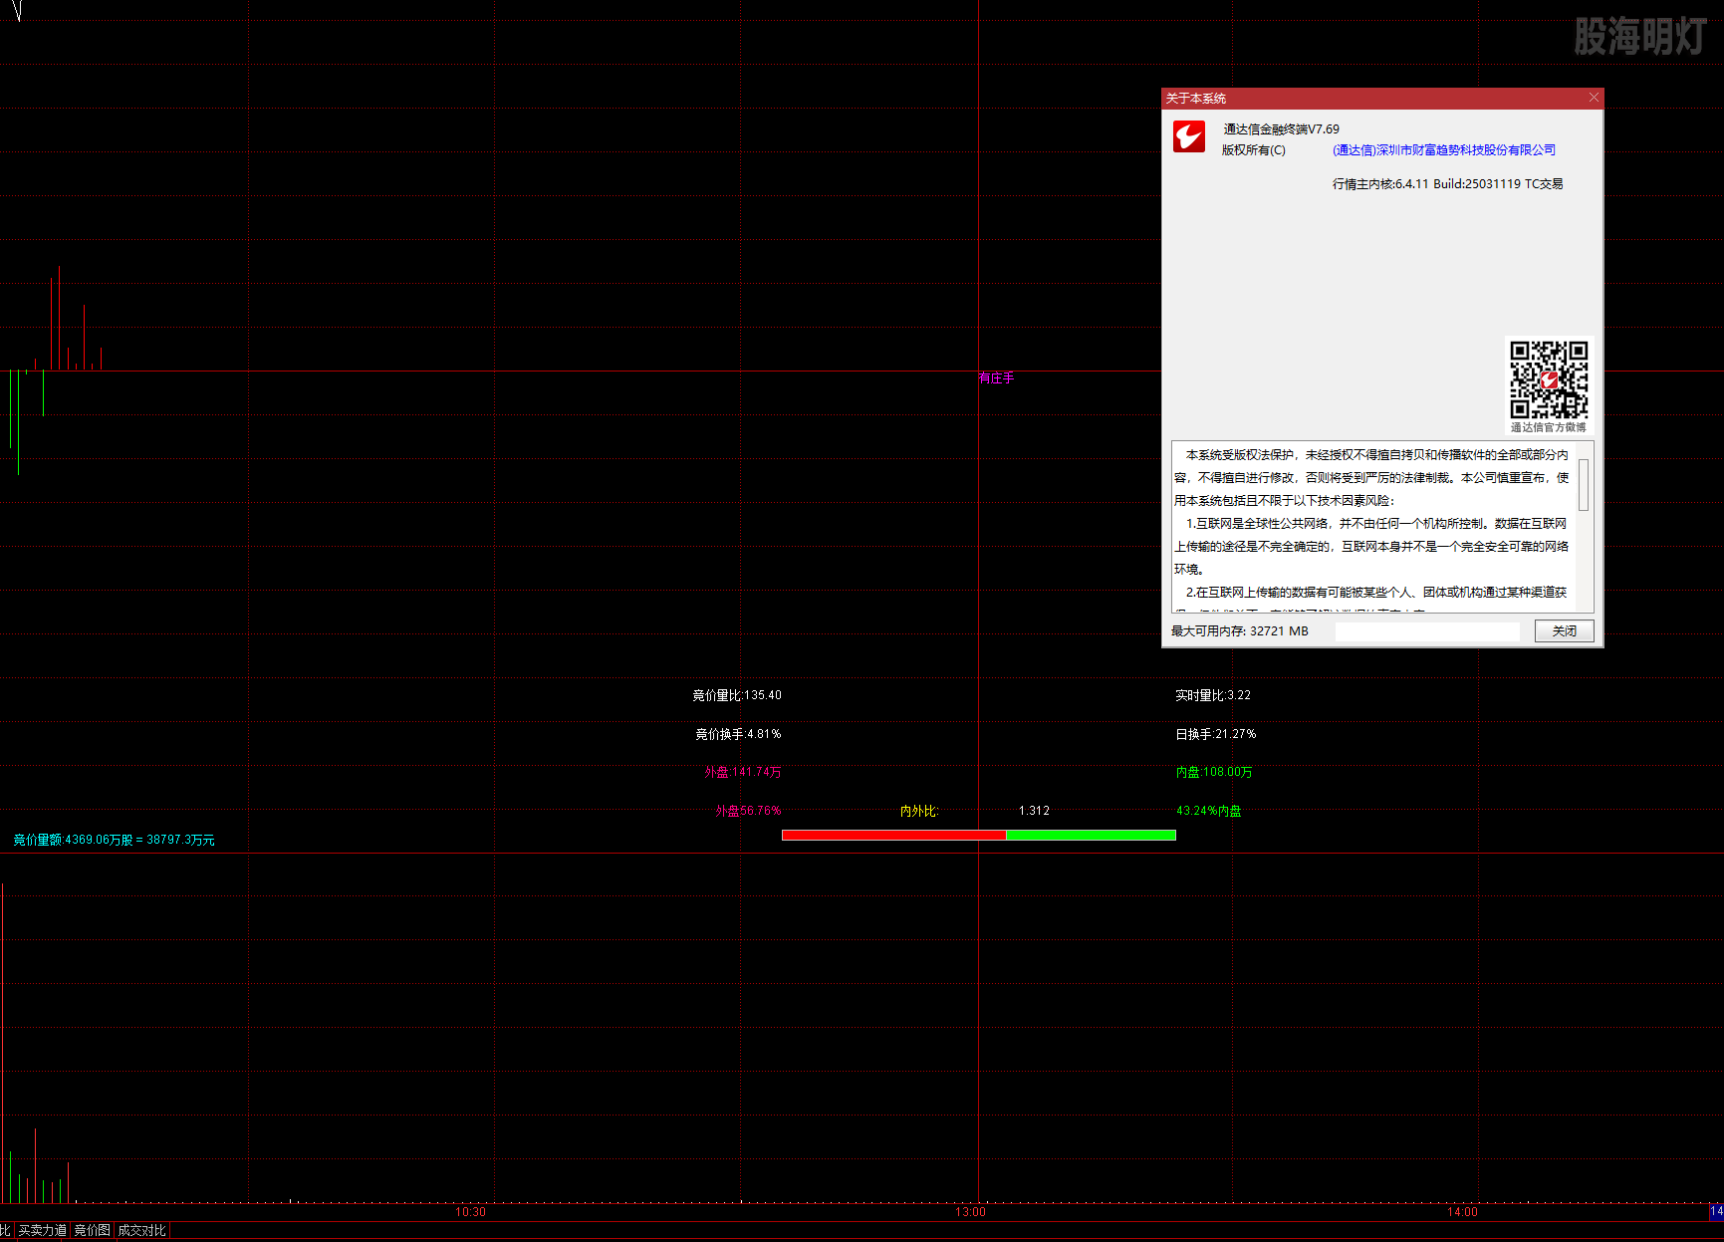Click the 13:00 time axis label
Screen dimensions: 1724x1242
[970, 1212]
